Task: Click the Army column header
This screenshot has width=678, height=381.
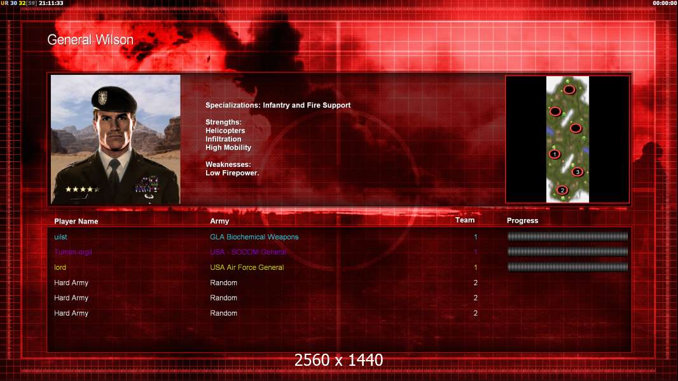Action: click(219, 221)
